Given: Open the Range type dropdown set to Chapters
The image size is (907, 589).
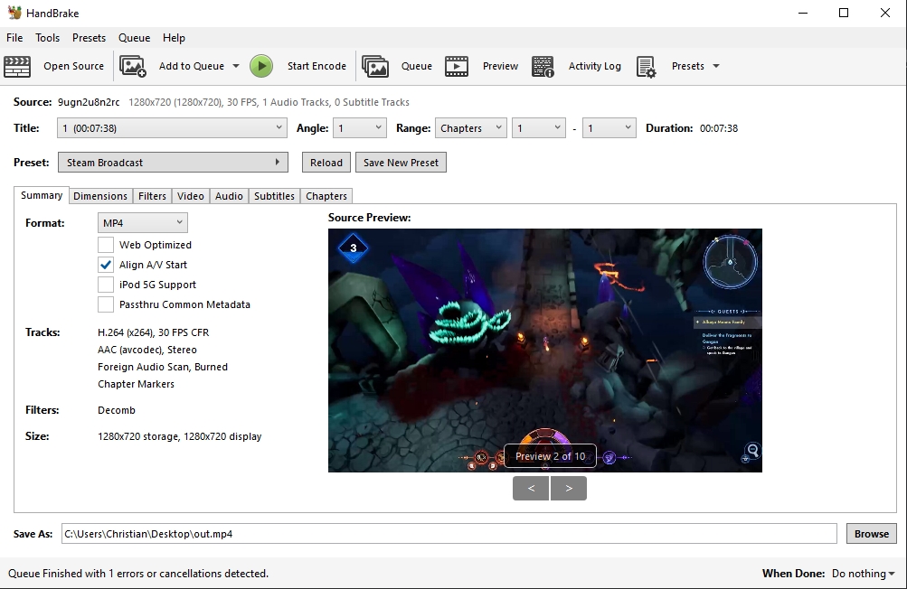Looking at the screenshot, I should [471, 127].
